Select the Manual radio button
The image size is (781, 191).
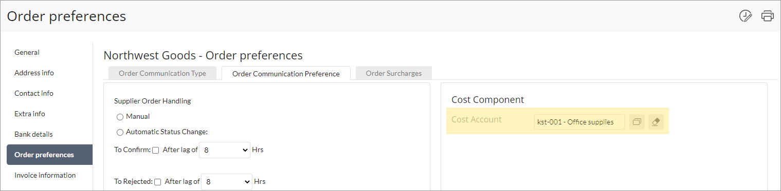[120, 117]
